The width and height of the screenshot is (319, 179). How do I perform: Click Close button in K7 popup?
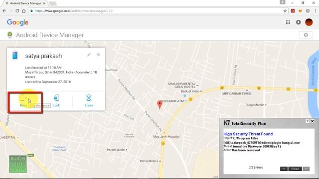[x=295, y=169]
